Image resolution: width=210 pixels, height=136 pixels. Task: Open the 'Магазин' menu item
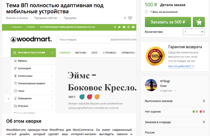coord(82,53)
